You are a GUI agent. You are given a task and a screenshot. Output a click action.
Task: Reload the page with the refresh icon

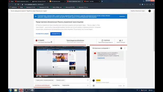(15, 4)
